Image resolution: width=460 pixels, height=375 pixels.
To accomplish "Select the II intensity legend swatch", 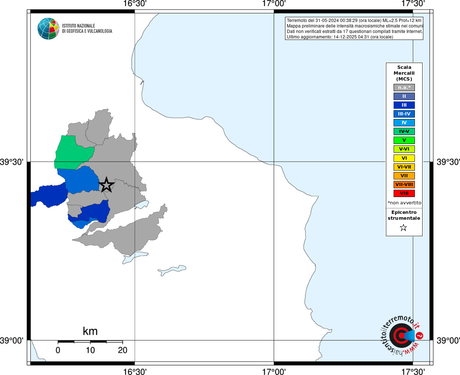I will pyautogui.click(x=404, y=96).
